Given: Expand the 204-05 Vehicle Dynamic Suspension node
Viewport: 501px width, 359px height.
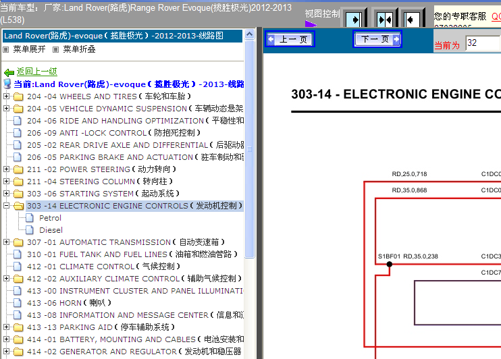Looking at the screenshot, I should pos(6,108).
